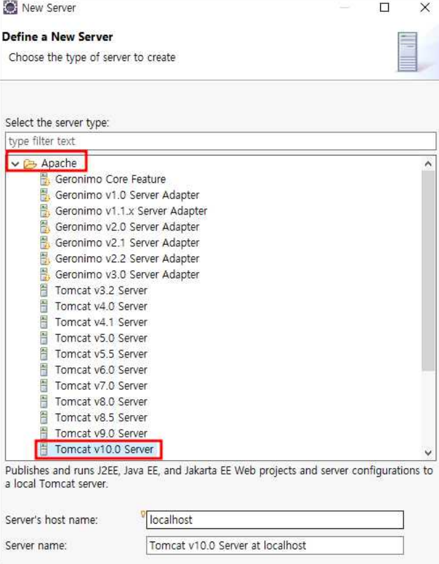Image resolution: width=439 pixels, height=564 pixels.
Task: Select the Apache category label
Action: coord(59,164)
